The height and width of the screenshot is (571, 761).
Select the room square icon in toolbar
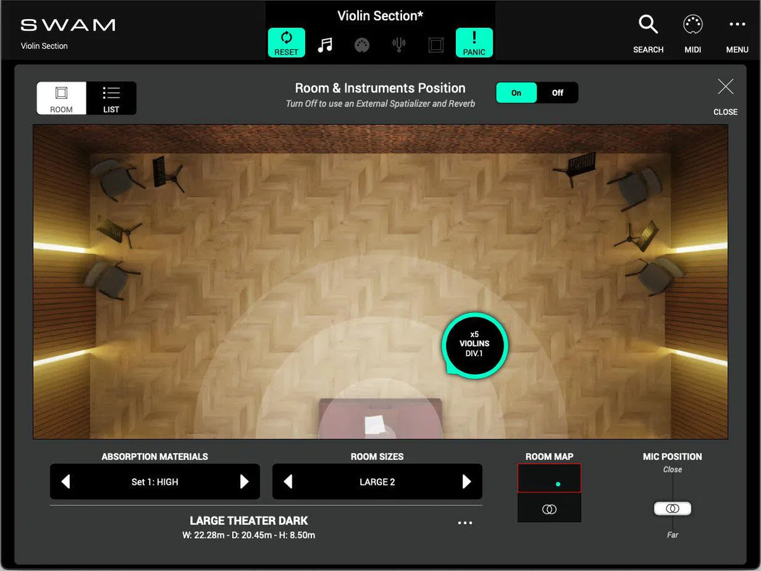pyautogui.click(x=436, y=45)
